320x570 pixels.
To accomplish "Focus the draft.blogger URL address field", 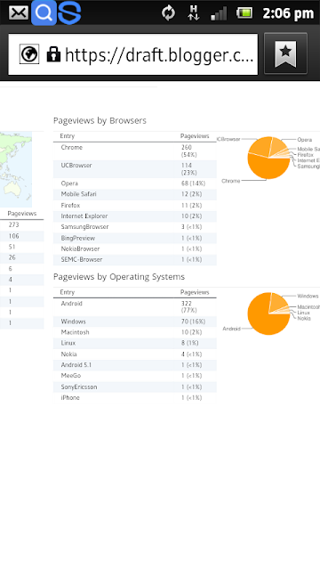I will click(132, 54).
